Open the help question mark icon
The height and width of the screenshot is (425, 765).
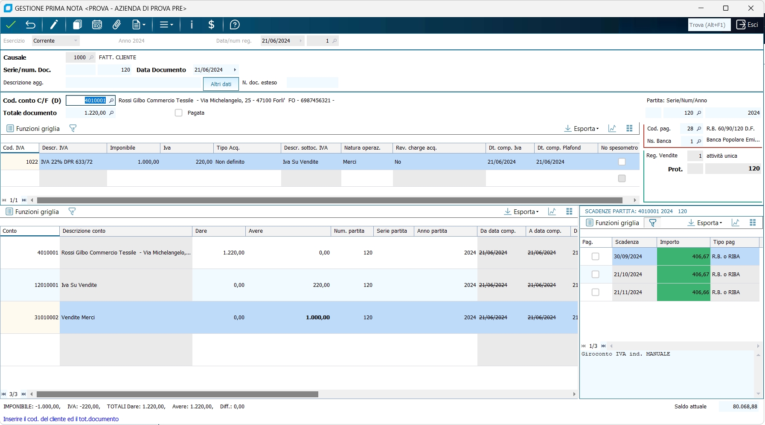[235, 25]
